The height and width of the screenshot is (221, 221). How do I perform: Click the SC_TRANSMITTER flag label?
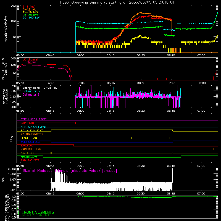point(32,134)
